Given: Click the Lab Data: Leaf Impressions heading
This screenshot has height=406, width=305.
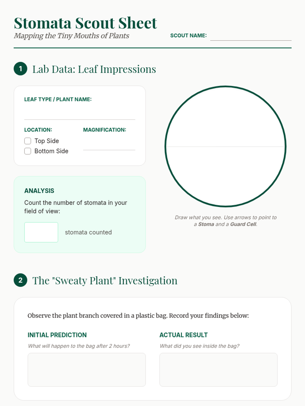Looking at the screenshot, I should tap(94, 69).
